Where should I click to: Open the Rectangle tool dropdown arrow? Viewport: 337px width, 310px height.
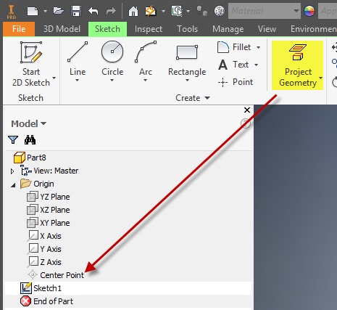coord(187,81)
